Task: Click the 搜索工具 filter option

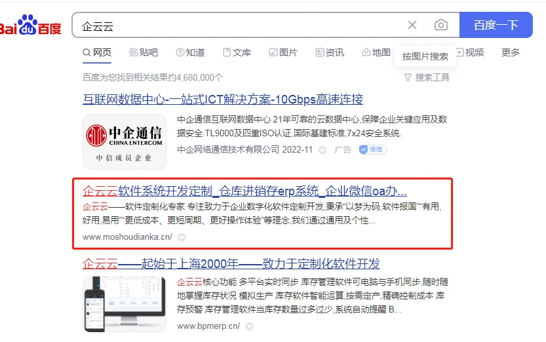Action: point(427,77)
